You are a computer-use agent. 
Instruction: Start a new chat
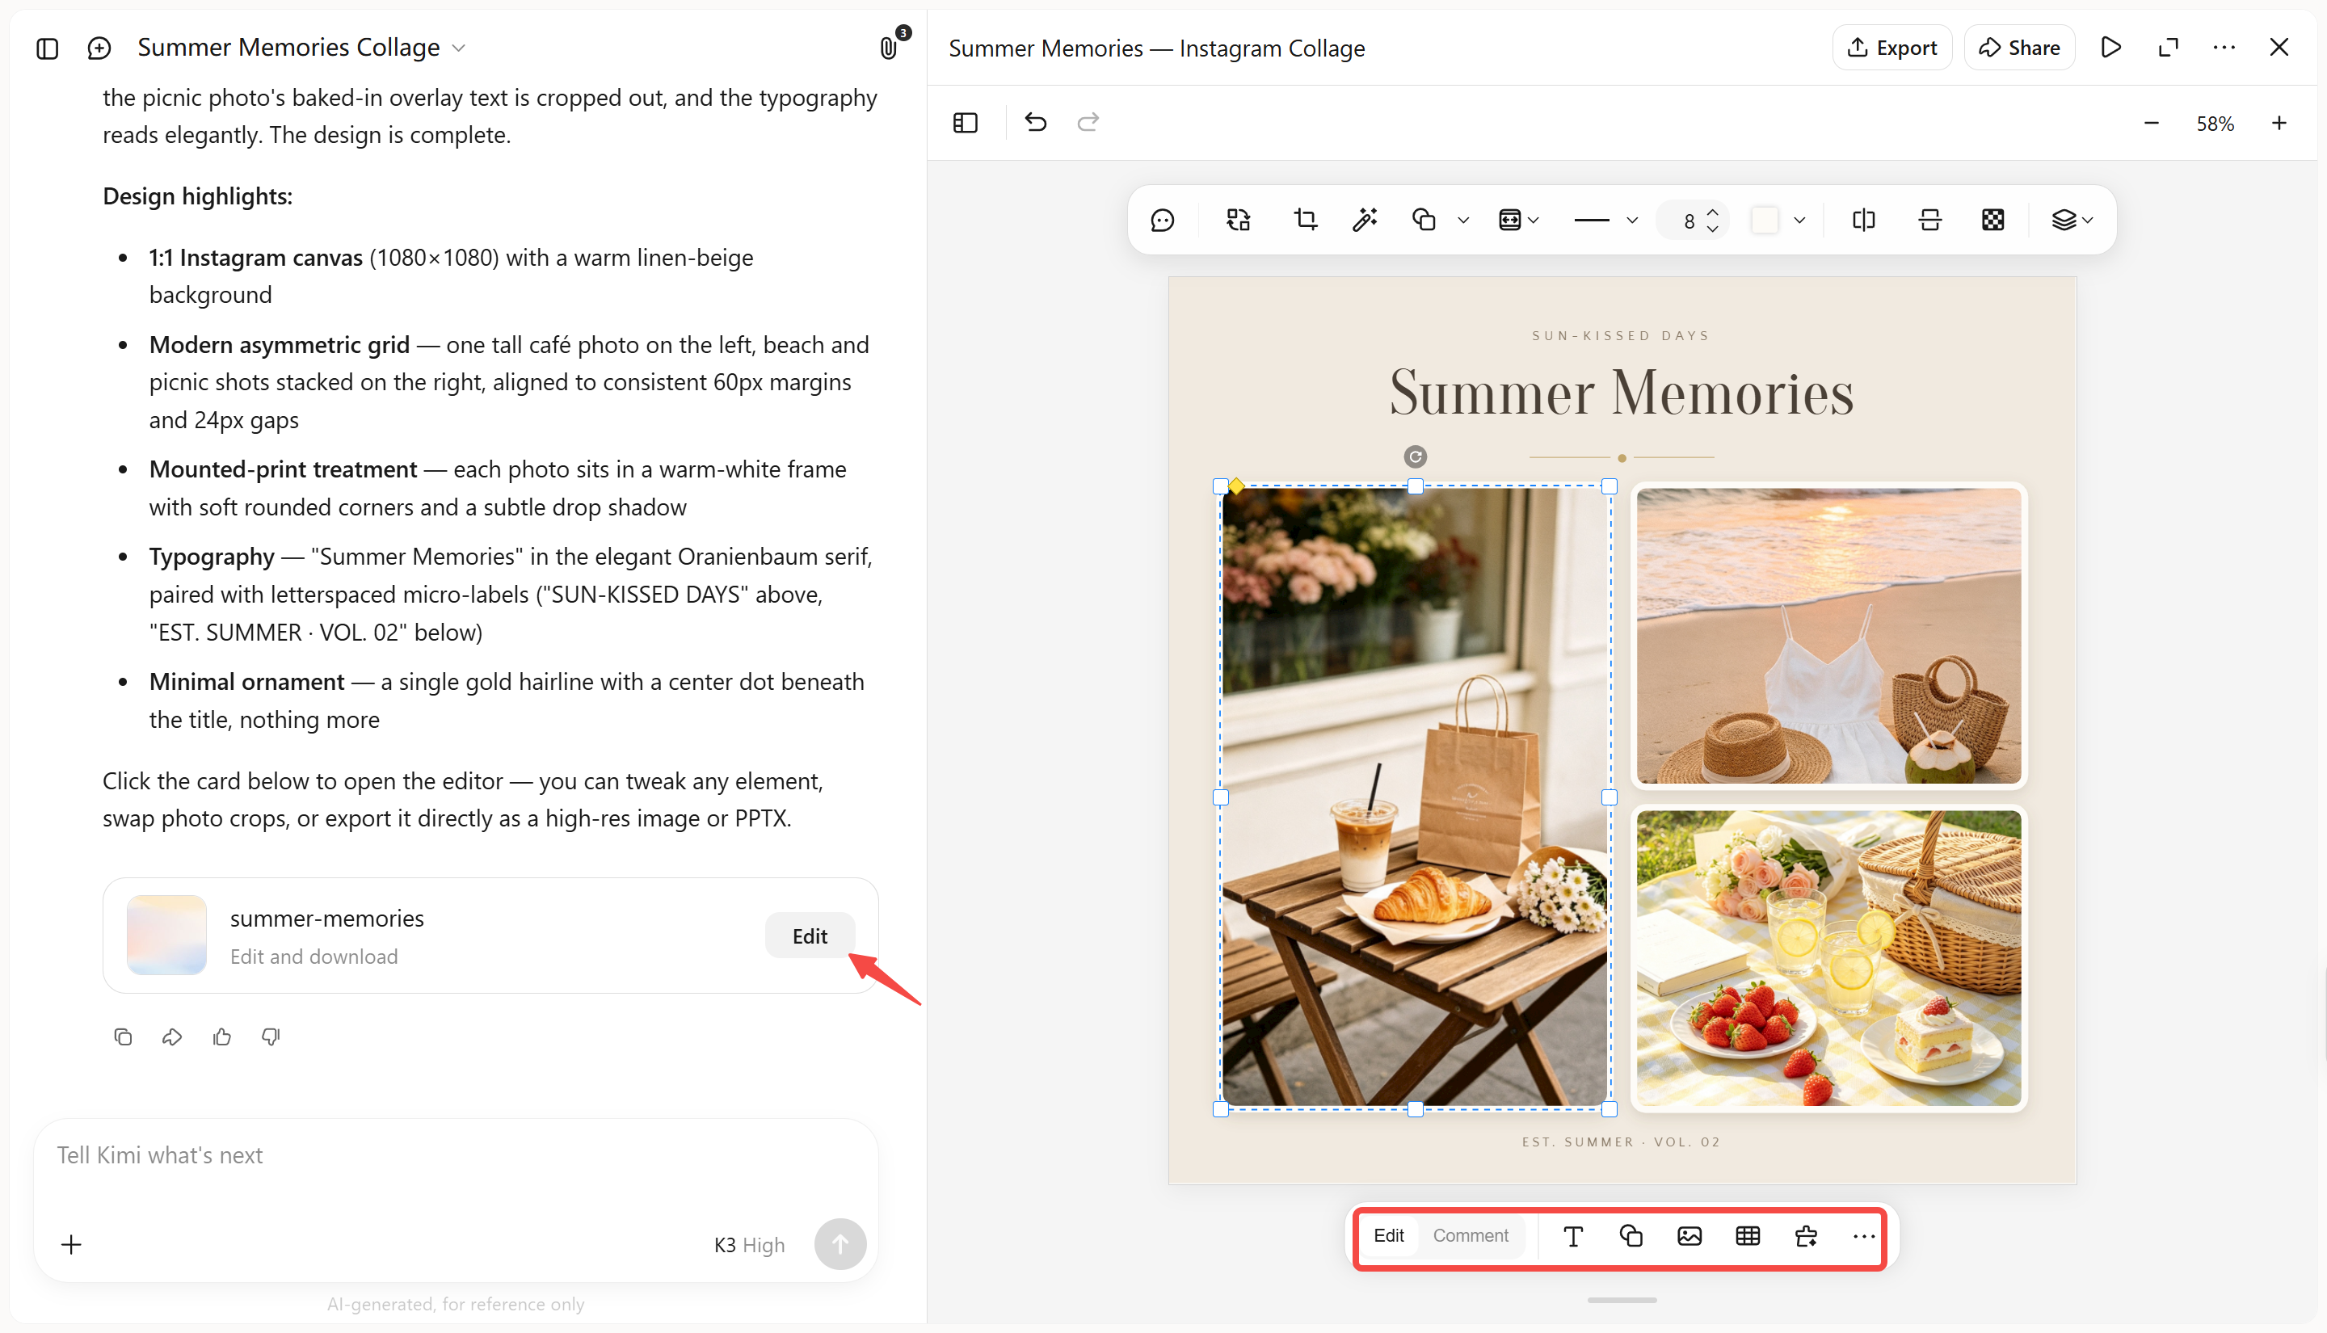pyautogui.click(x=99, y=48)
